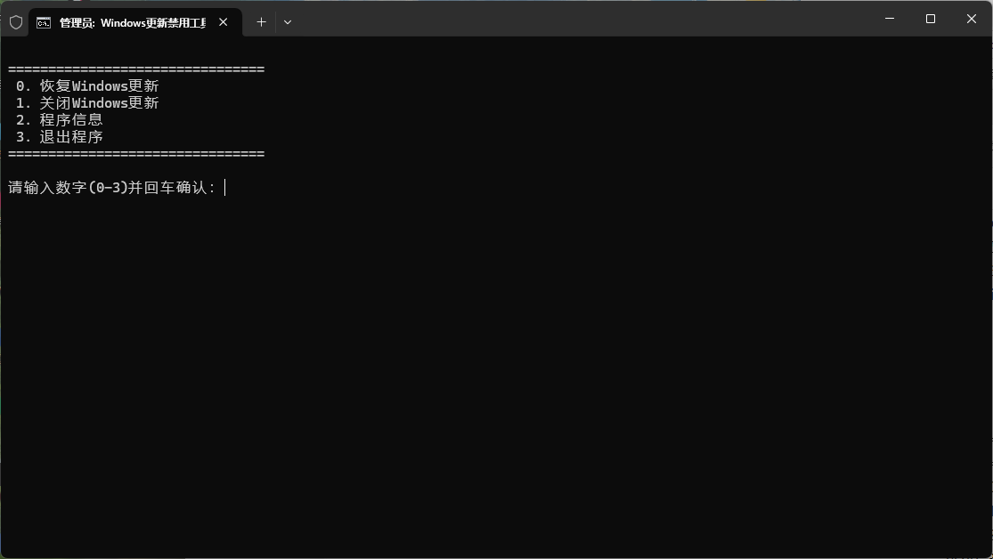Expand the new tab profile dropdown
The width and height of the screenshot is (993, 559).
tap(288, 22)
